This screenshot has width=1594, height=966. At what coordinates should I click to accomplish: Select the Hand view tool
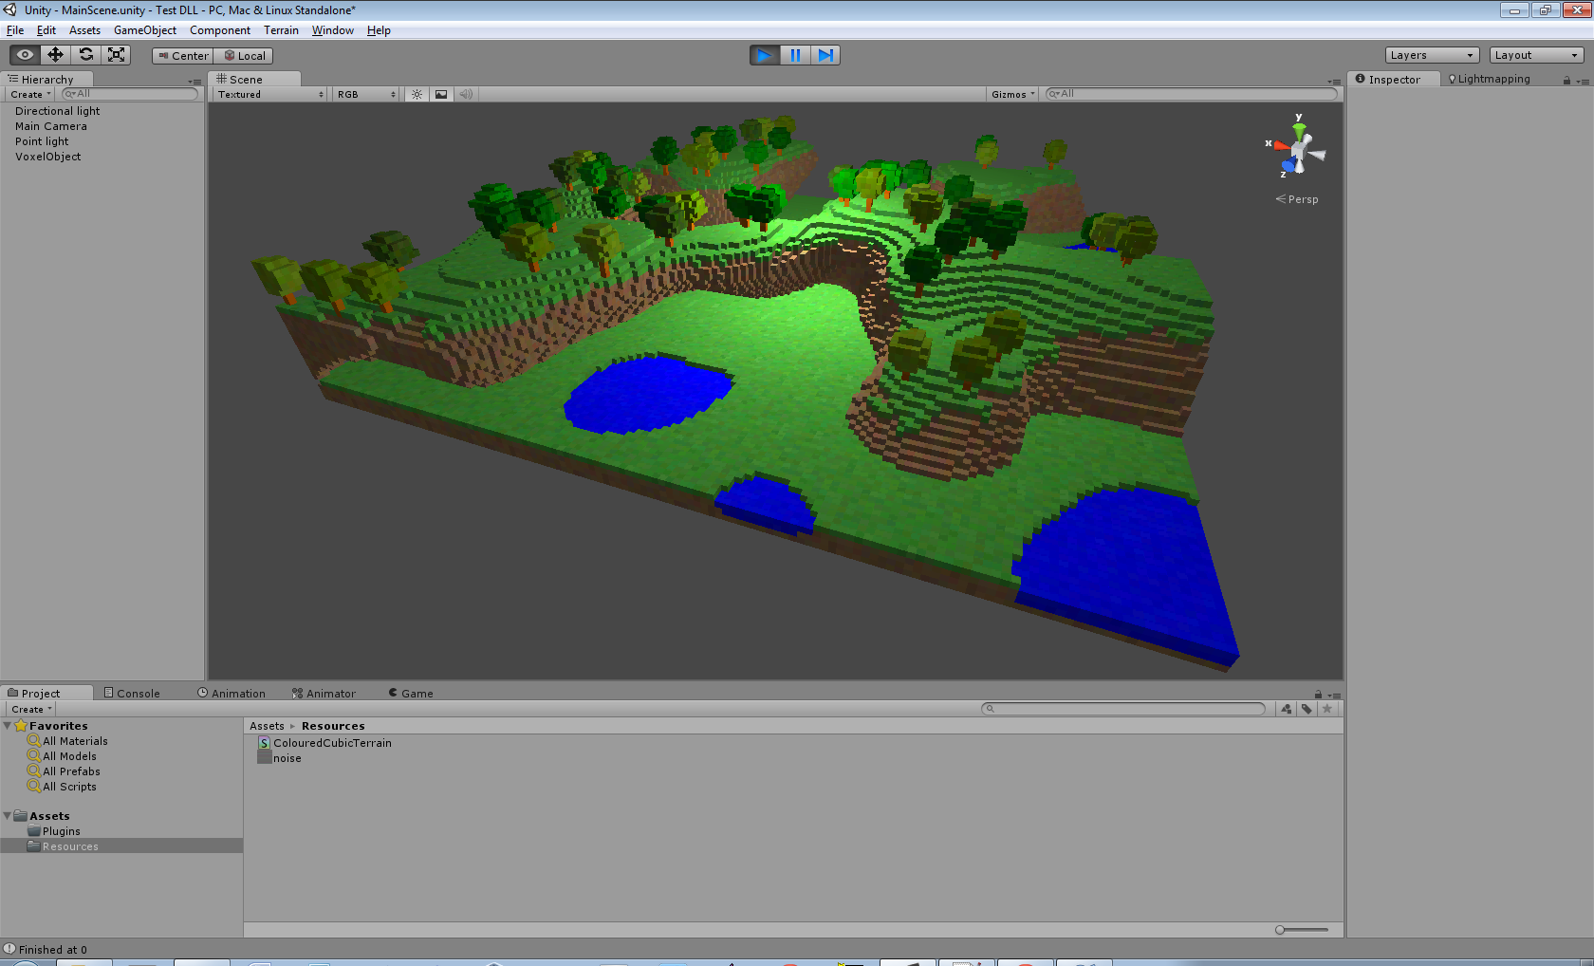pyautogui.click(x=25, y=55)
